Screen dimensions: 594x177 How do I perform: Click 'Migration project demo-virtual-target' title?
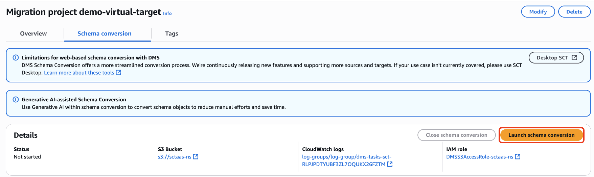pyautogui.click(x=84, y=12)
